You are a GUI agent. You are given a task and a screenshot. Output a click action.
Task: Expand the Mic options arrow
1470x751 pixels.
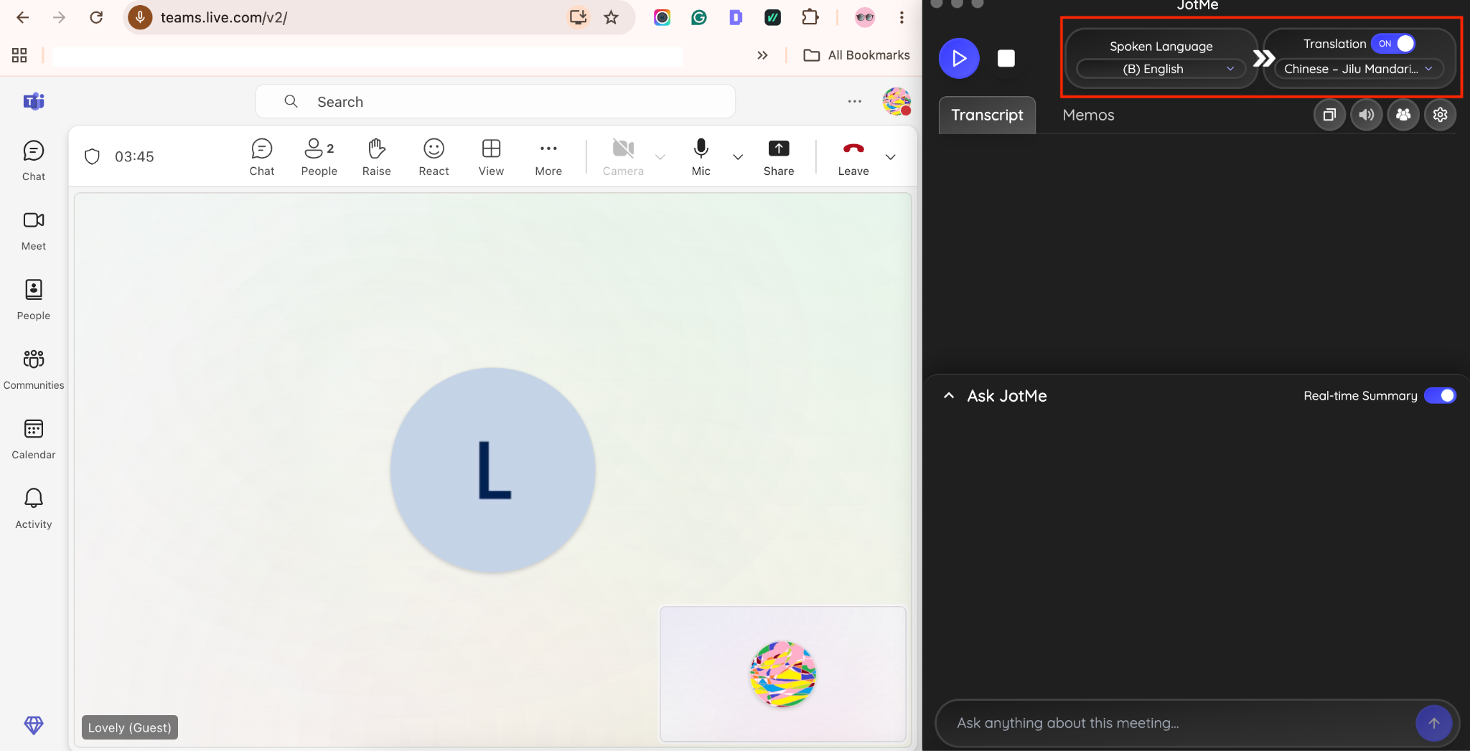click(x=738, y=157)
